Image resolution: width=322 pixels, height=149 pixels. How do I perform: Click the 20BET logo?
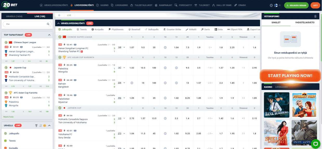[10, 5]
